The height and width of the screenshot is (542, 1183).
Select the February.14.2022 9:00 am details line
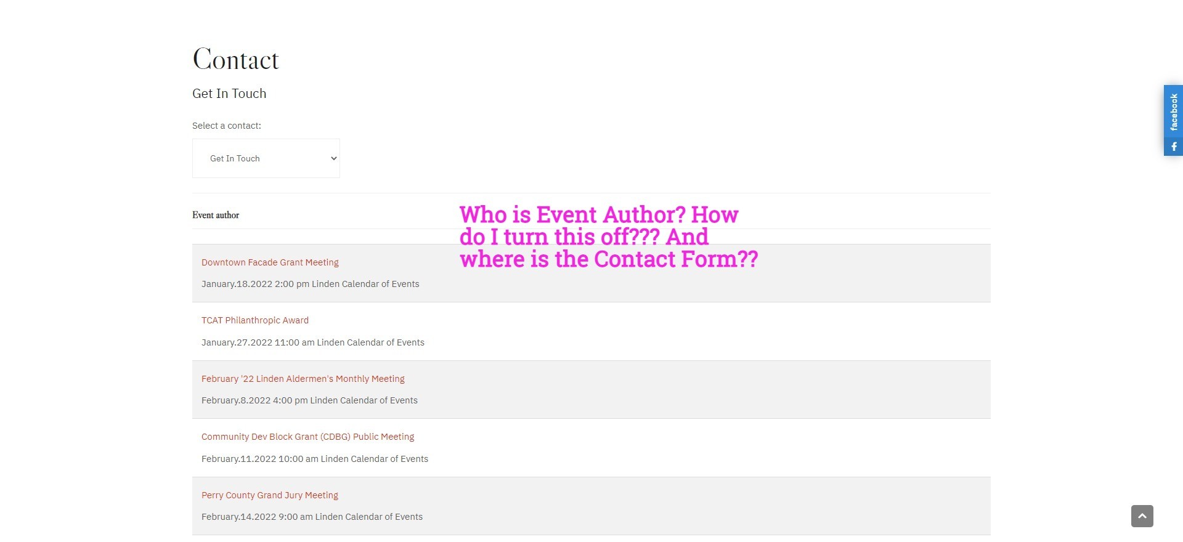click(x=312, y=517)
